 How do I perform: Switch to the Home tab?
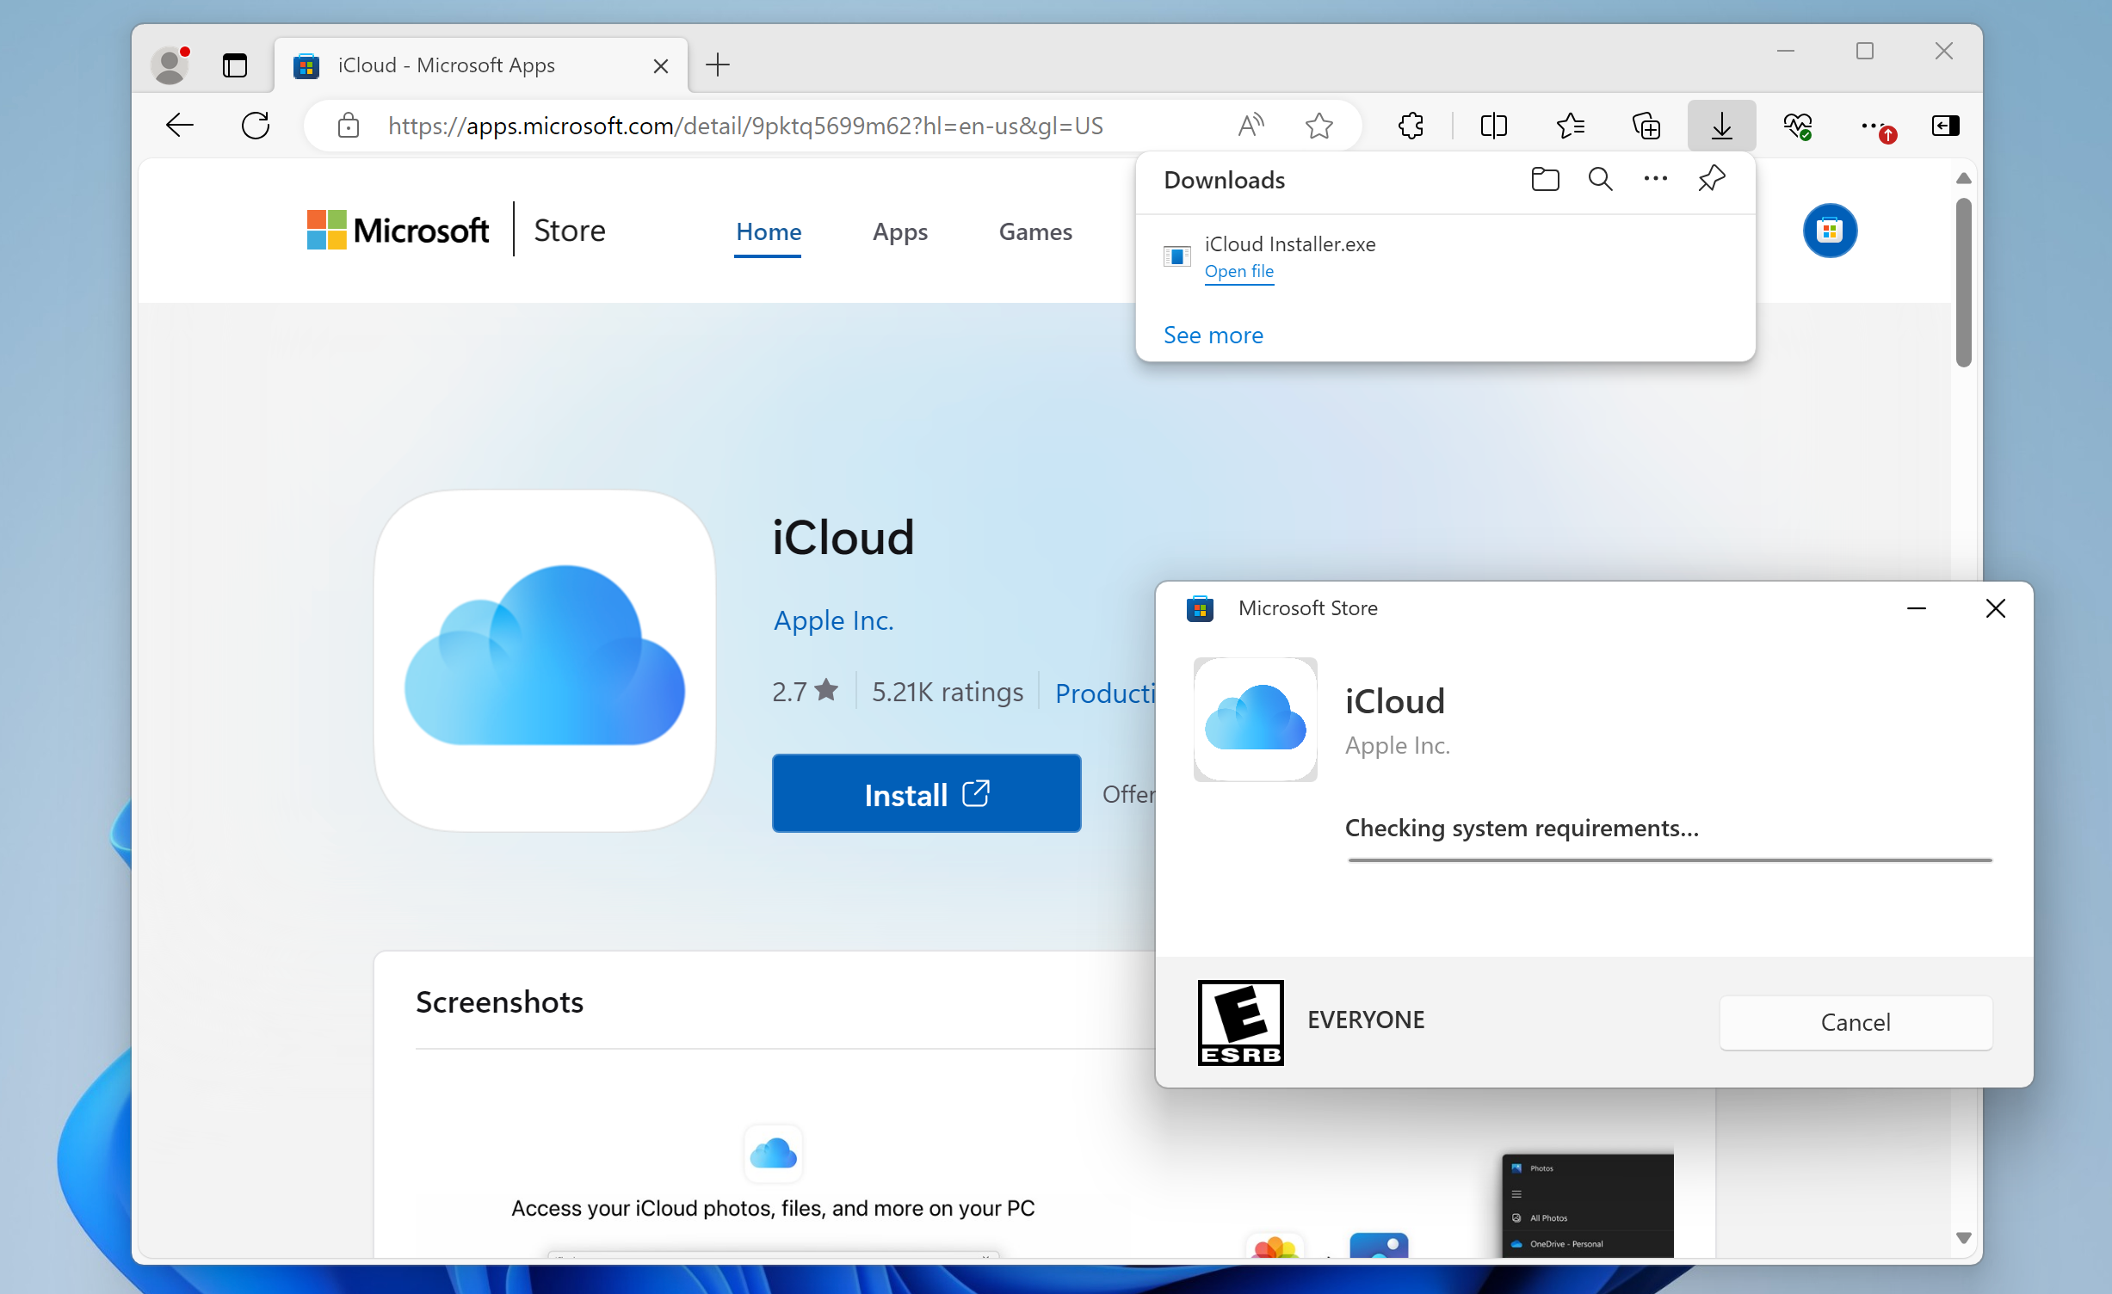tap(768, 232)
